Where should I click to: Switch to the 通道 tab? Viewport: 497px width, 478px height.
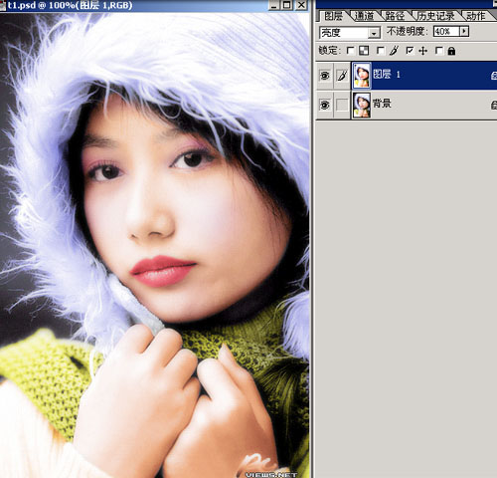(x=364, y=16)
